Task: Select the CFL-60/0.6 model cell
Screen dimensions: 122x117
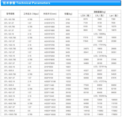Action: (x=10, y=100)
